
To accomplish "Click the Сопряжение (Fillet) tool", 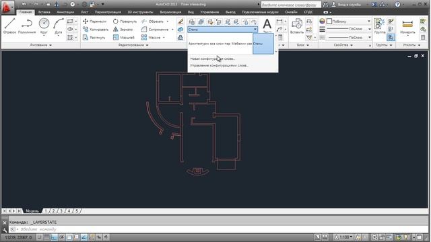I will tap(155, 29).
